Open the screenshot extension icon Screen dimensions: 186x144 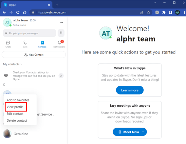point(157,12)
